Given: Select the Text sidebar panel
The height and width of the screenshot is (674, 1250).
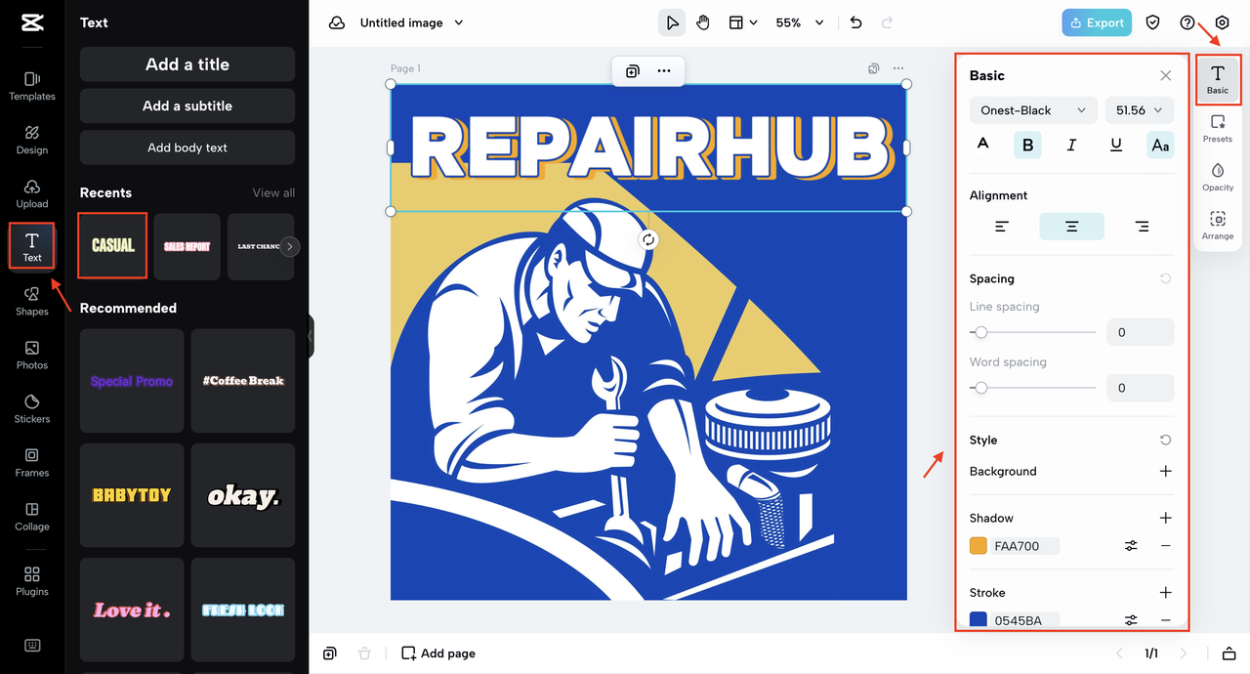Looking at the screenshot, I should point(32,247).
